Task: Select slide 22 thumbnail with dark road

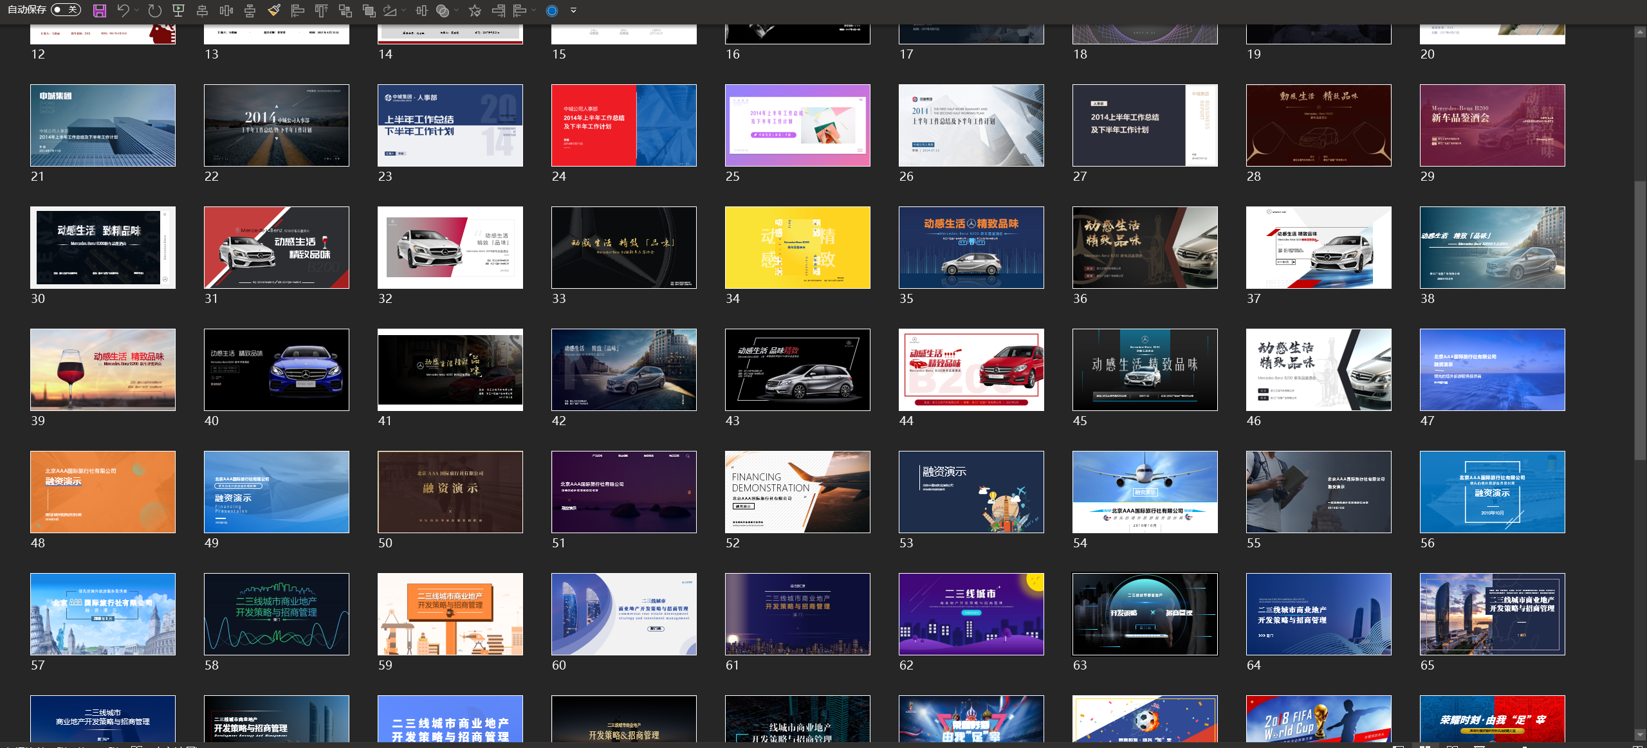Action: pos(277,125)
